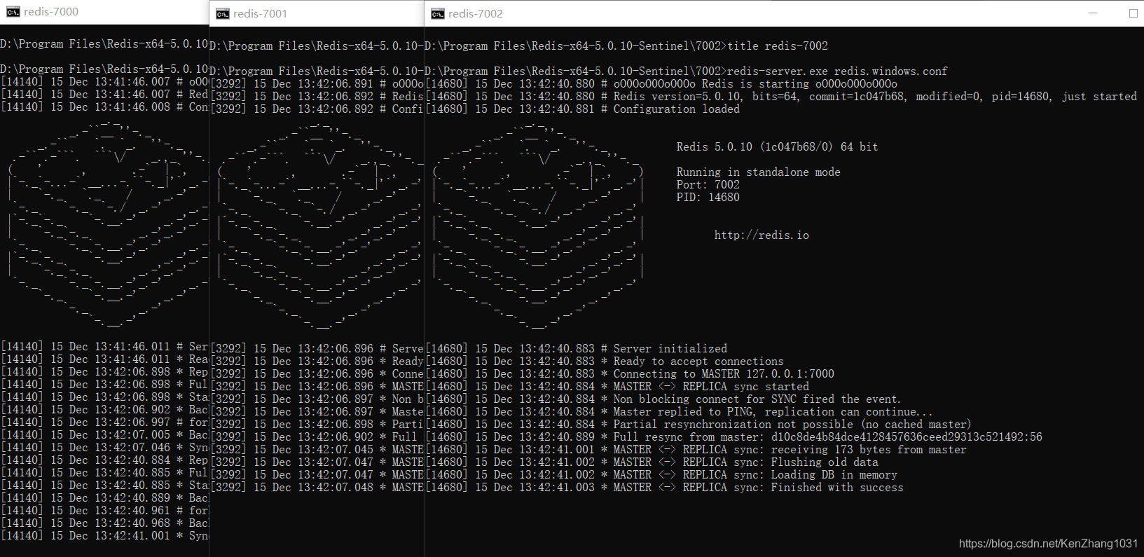Screen dimensions: 1144x557
Task: Click the 13:42:06.902 '* Full' line in redis-7001
Action: (314, 437)
